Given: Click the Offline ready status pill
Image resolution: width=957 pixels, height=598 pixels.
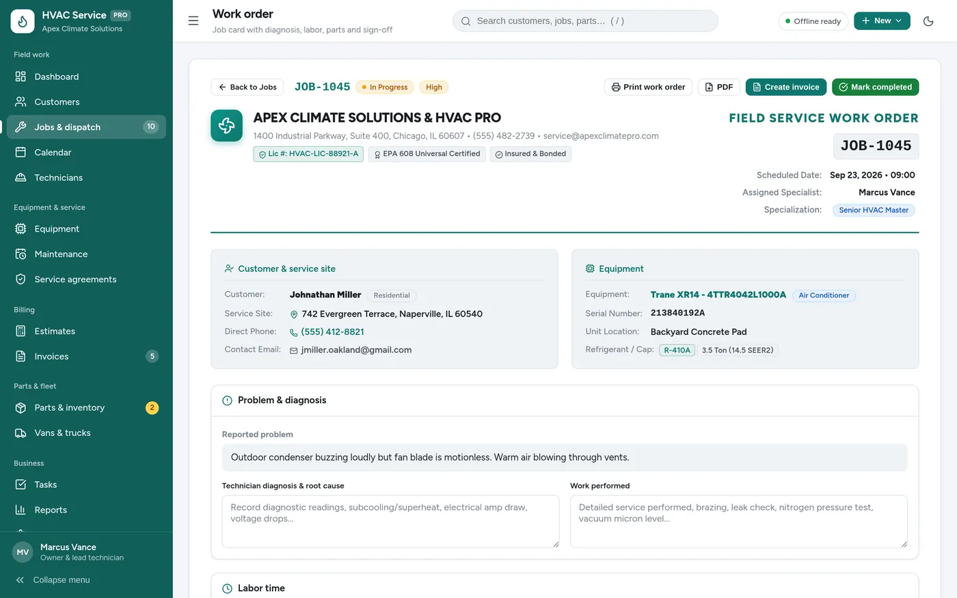Looking at the screenshot, I should 813,21.
